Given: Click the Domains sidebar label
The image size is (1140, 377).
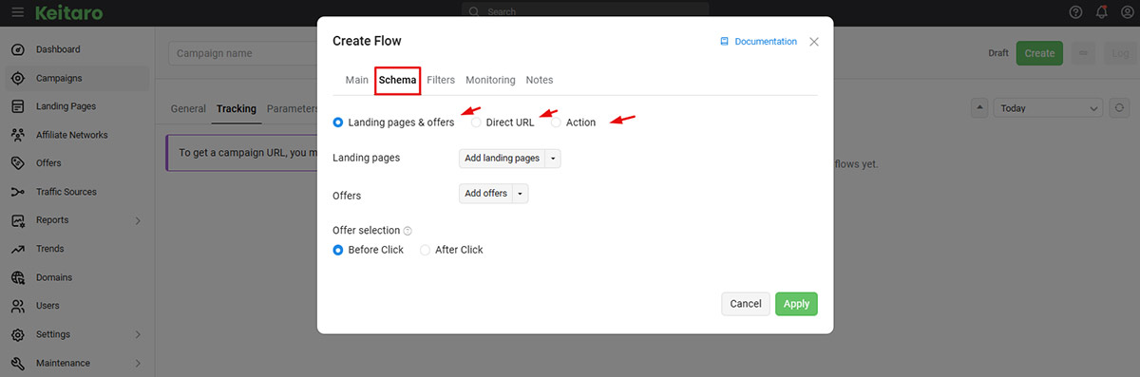Looking at the screenshot, I should [54, 277].
